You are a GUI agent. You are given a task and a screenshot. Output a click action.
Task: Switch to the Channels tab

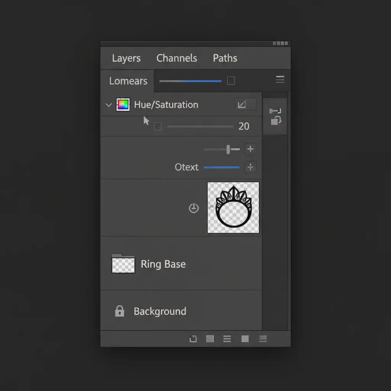pyautogui.click(x=176, y=58)
